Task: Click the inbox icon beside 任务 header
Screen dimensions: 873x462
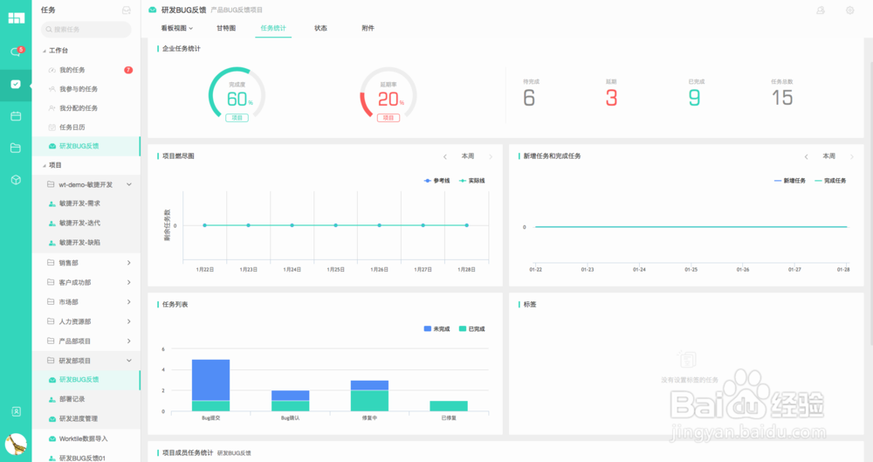Action: (x=127, y=10)
